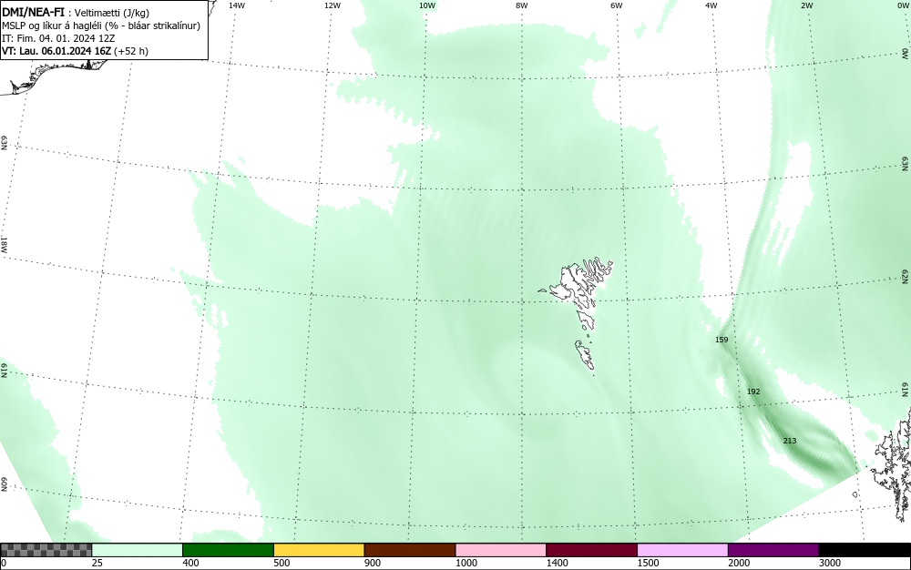Click the 61N label on the left edge

point(4,371)
